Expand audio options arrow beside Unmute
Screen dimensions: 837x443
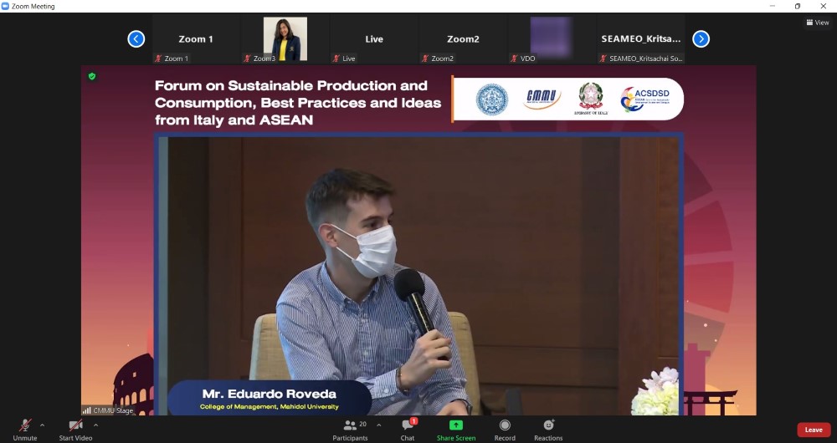(43, 425)
